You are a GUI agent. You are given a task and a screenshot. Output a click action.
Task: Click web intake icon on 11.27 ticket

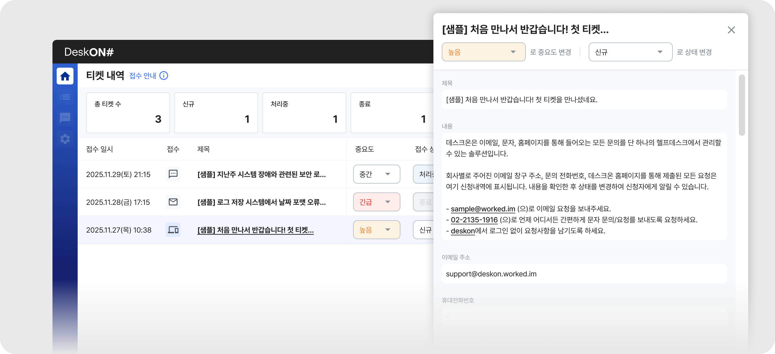[x=173, y=230]
